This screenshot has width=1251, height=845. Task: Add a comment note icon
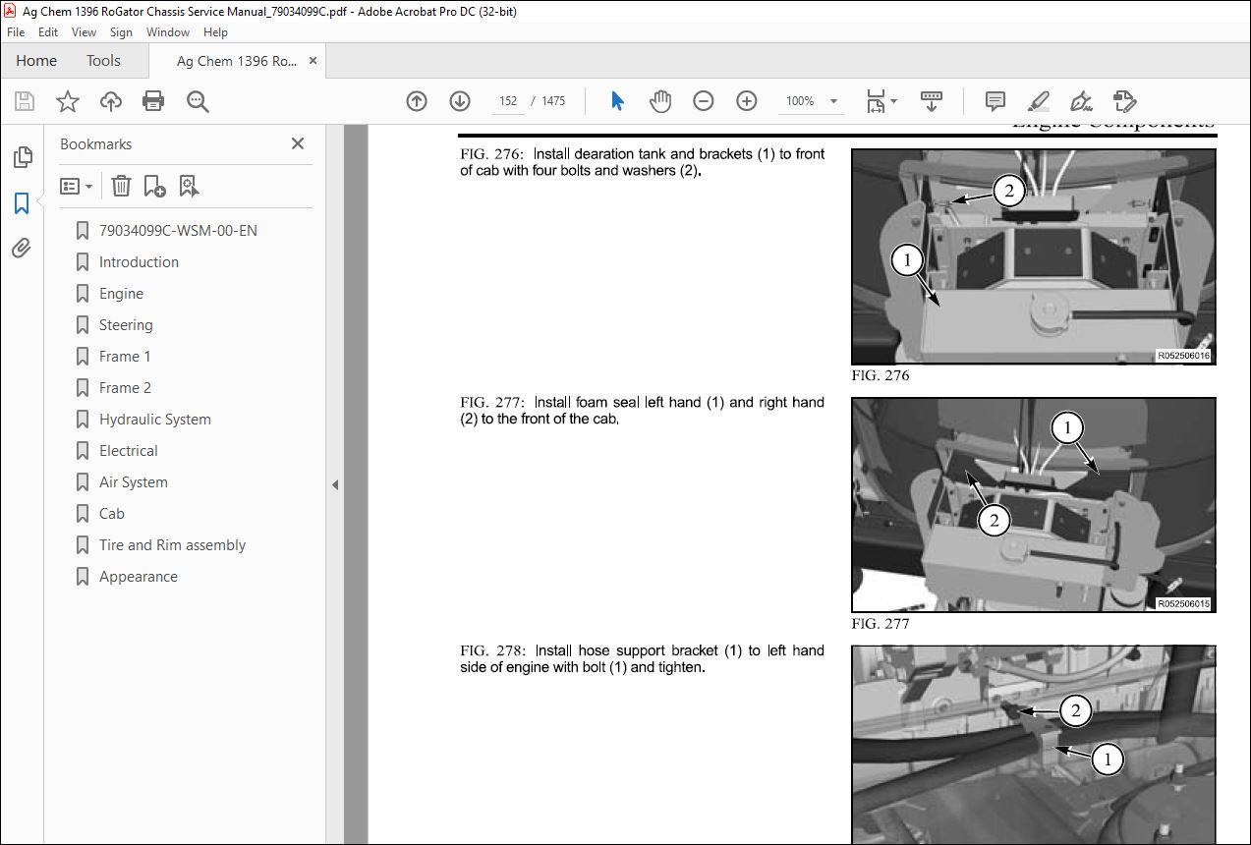tap(995, 101)
